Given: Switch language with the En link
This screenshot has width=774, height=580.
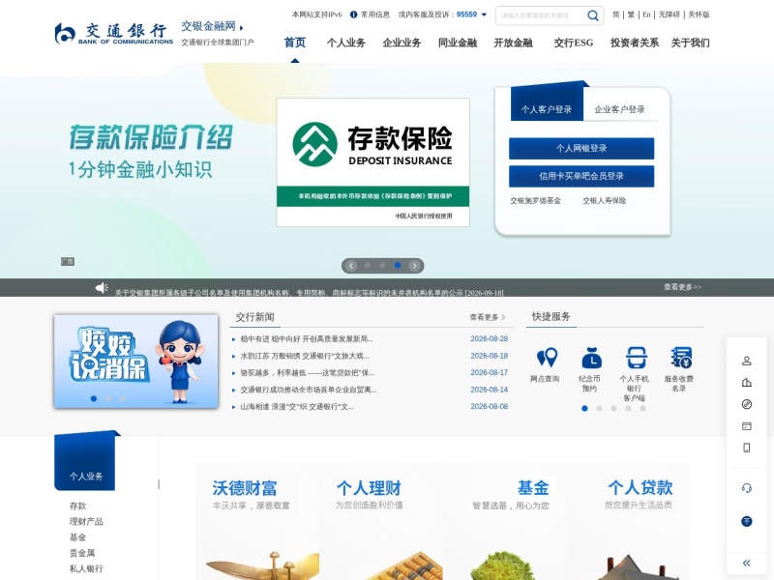Looking at the screenshot, I should point(646,14).
